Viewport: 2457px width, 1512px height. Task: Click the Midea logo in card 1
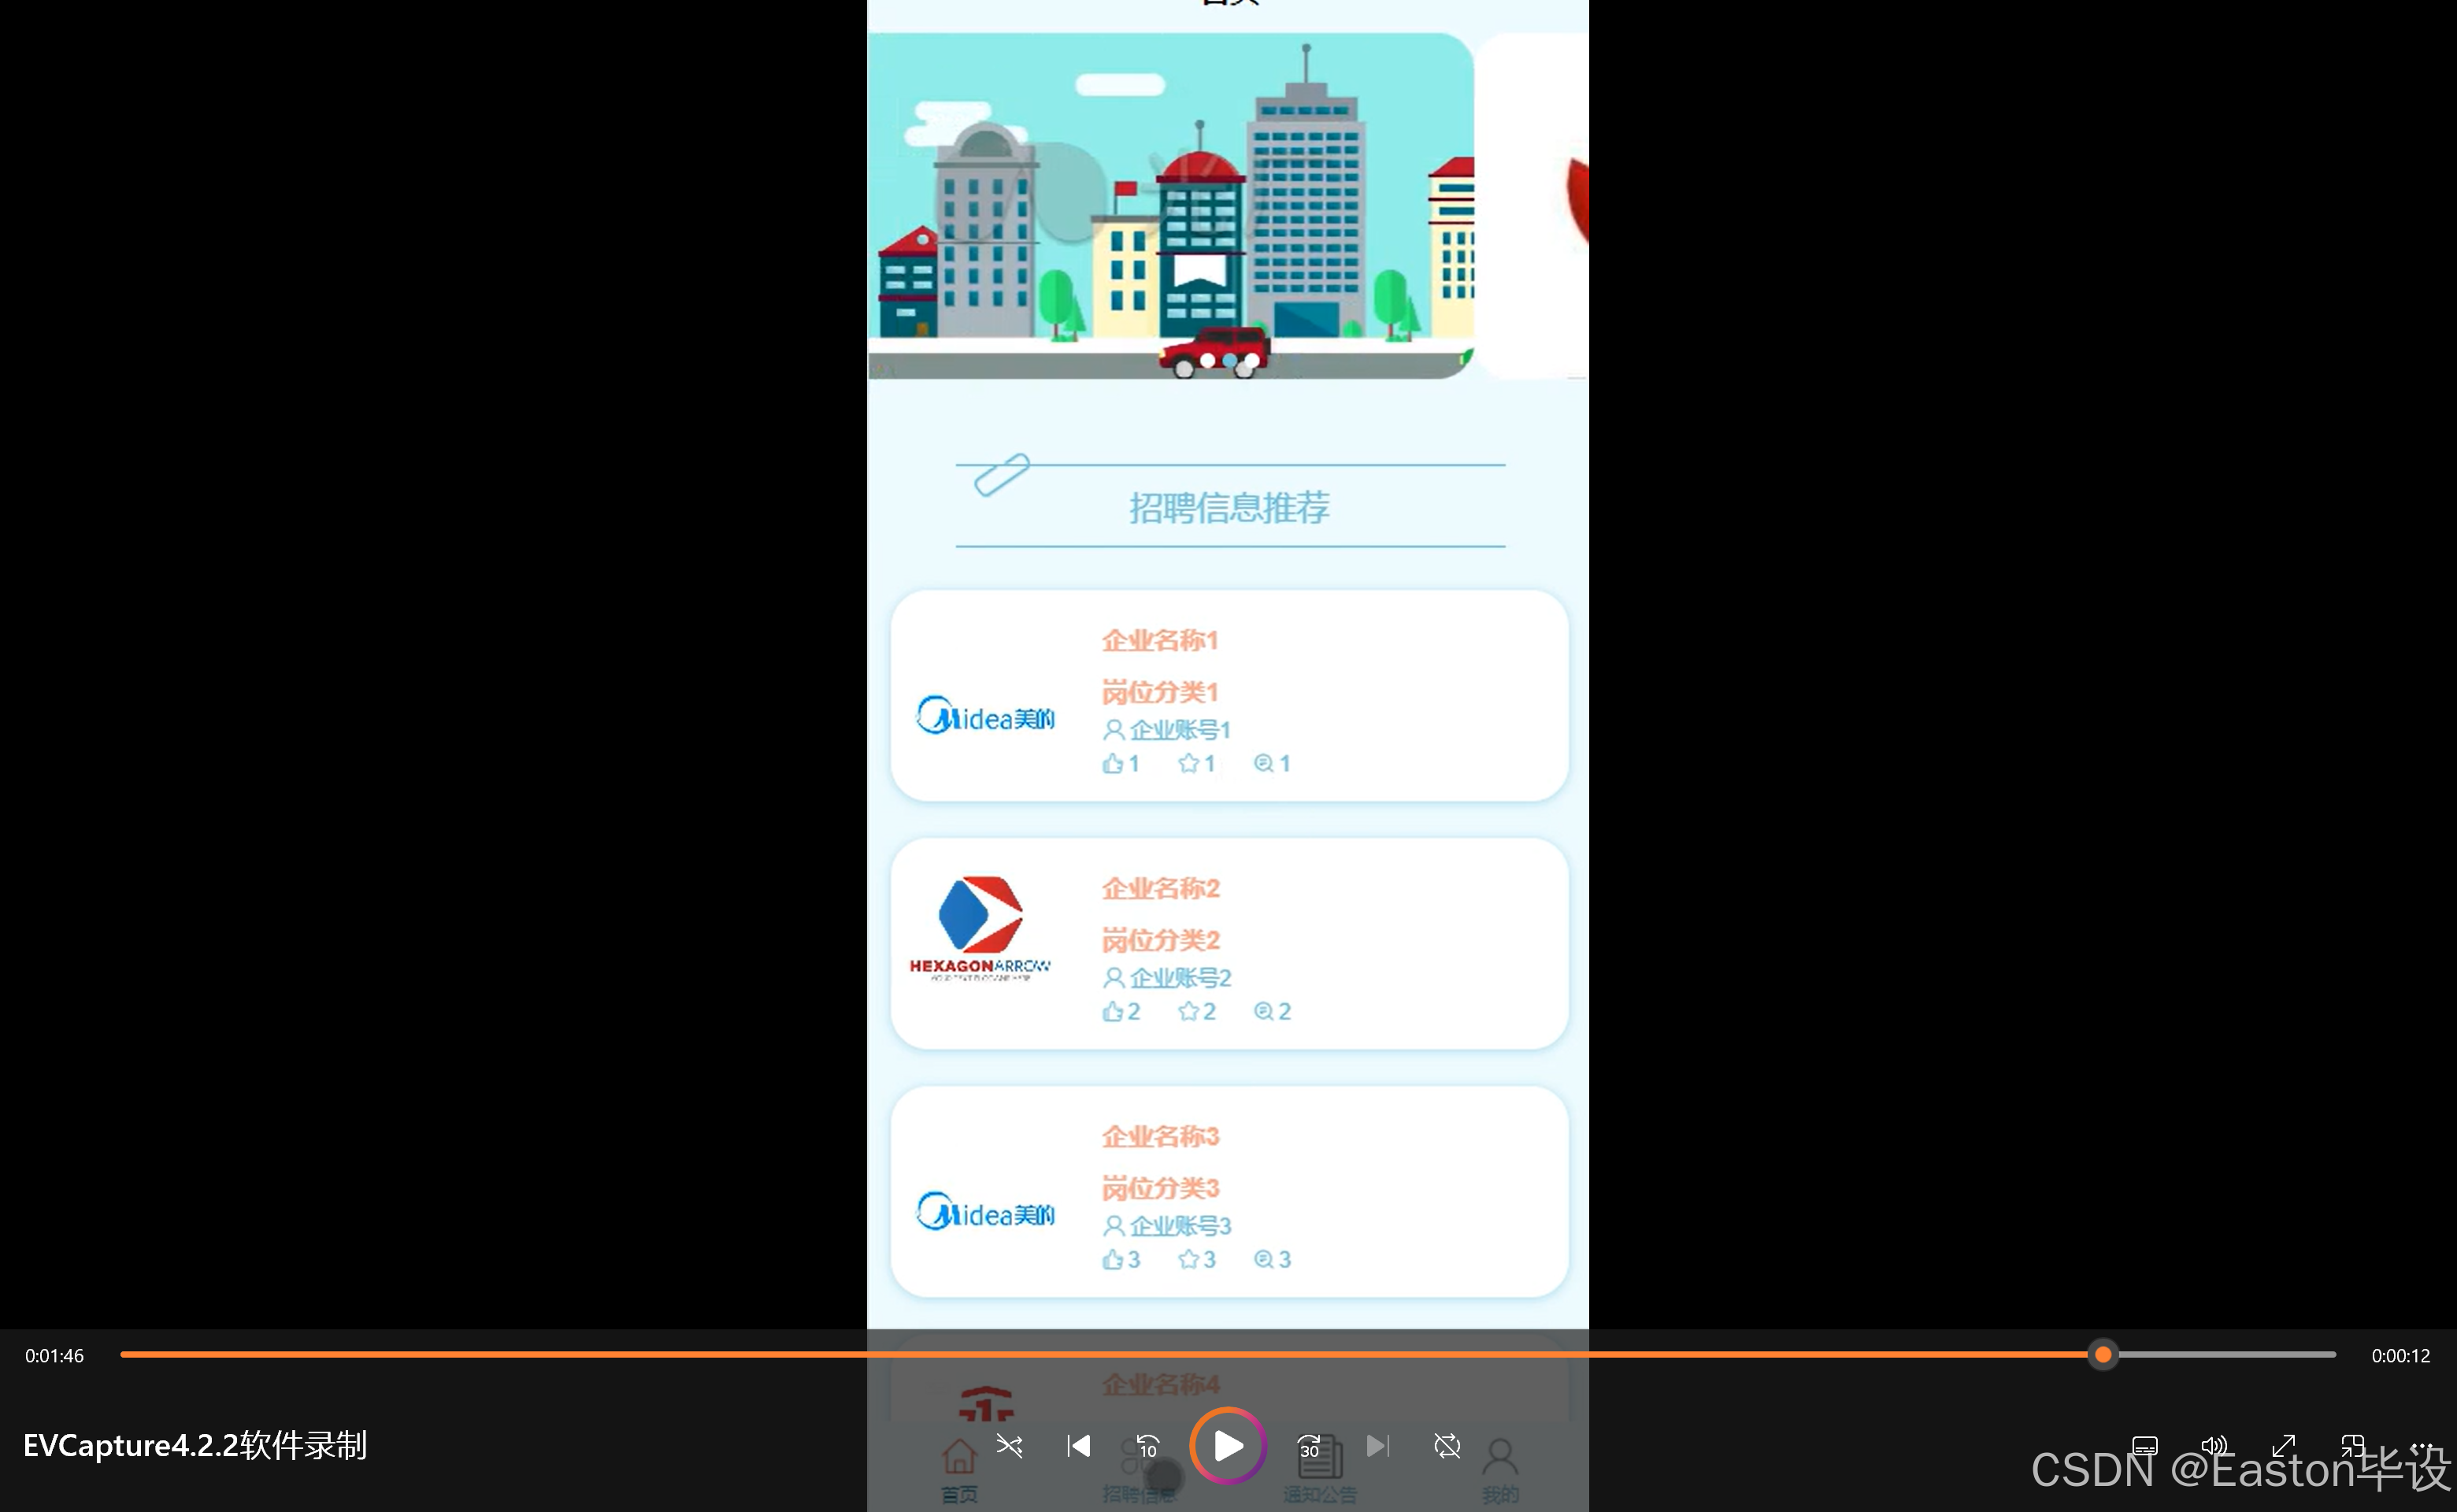click(x=985, y=716)
